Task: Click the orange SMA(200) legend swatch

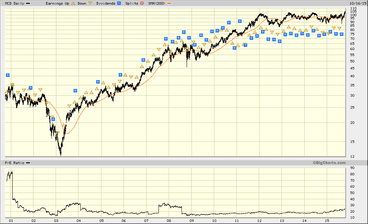Action: [x=169, y=4]
